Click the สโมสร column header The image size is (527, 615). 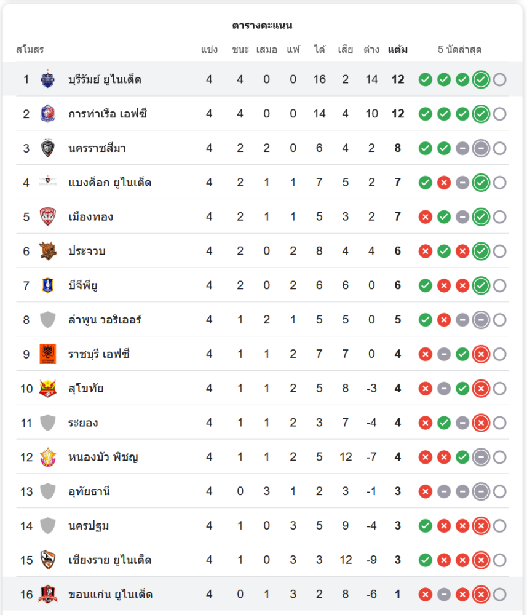coord(30,49)
